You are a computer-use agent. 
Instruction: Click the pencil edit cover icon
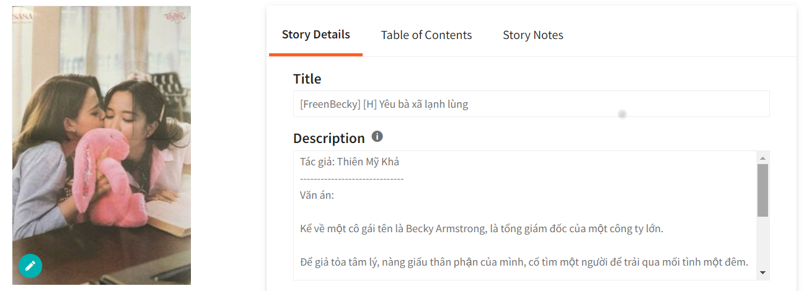30,266
